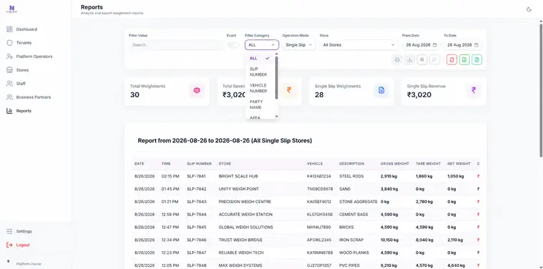543x269 pixels.
Task: Click the download icon button
Action: point(409,59)
